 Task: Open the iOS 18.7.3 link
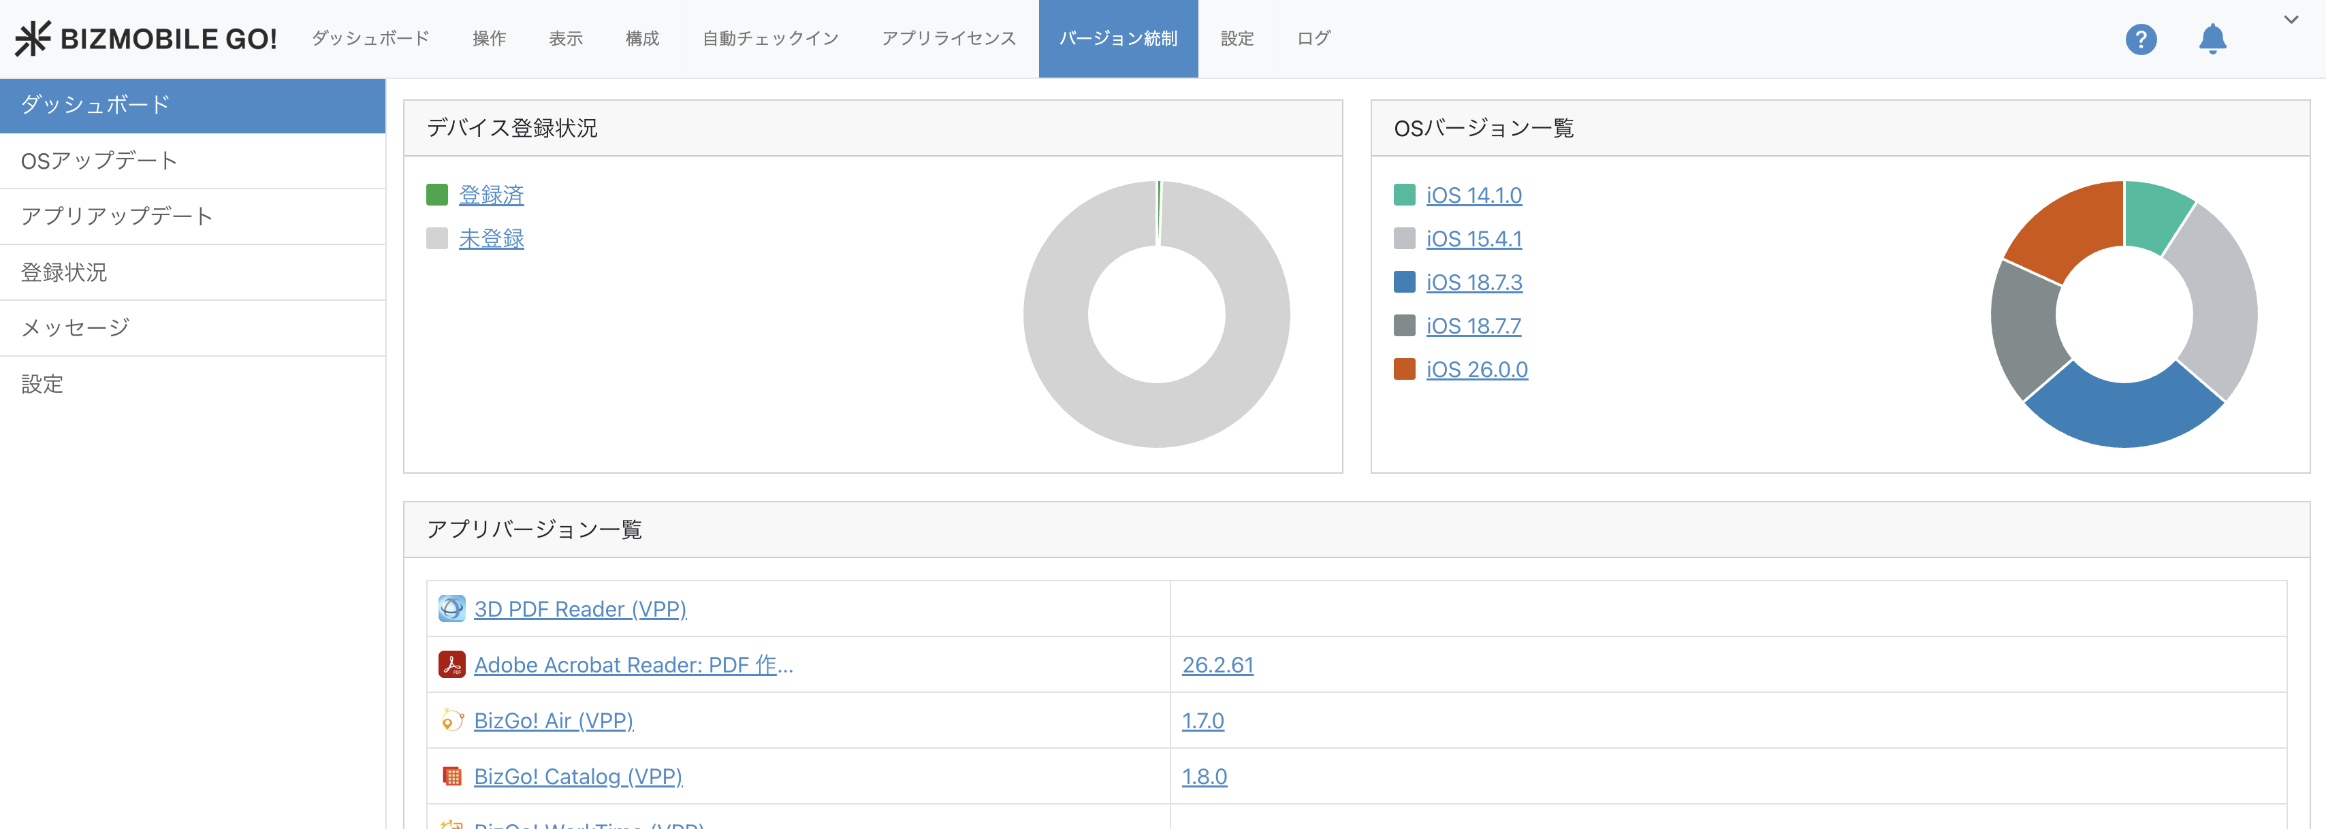[1473, 282]
